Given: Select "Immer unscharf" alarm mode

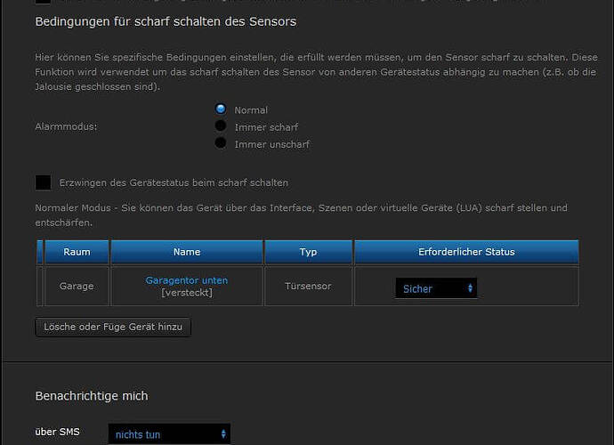Looking at the screenshot, I should (221, 143).
